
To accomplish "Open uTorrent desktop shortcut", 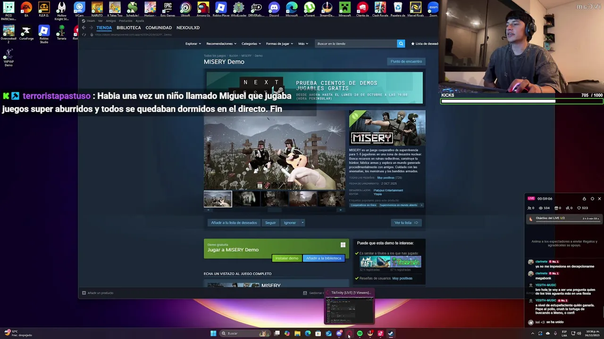I will pos(309,9).
